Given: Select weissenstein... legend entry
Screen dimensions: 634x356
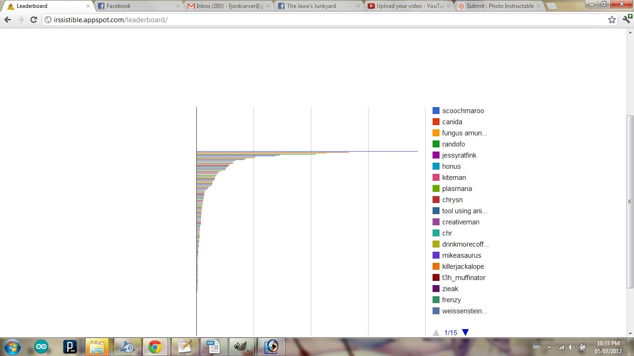Looking at the screenshot, I should [465, 311].
